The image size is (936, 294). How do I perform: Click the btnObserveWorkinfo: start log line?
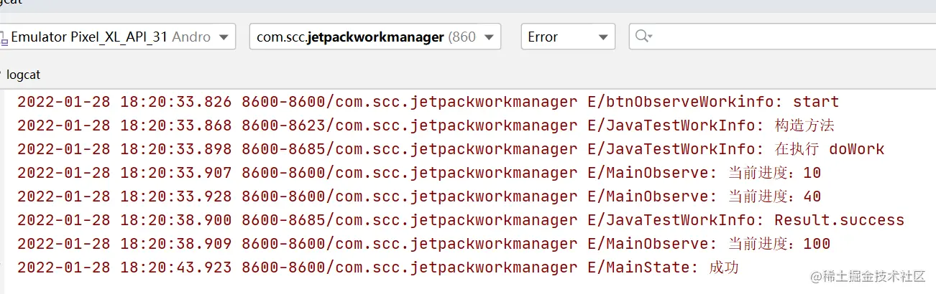pos(428,102)
